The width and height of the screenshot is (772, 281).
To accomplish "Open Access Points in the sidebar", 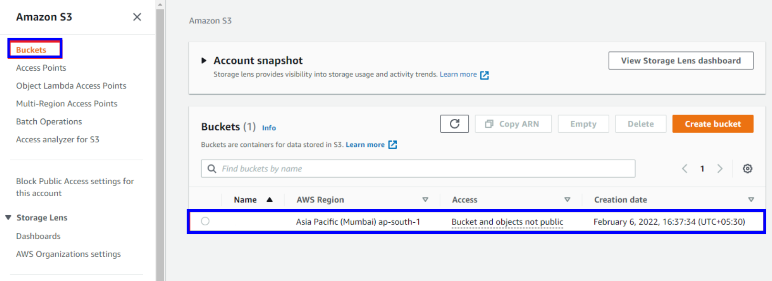I will point(41,68).
